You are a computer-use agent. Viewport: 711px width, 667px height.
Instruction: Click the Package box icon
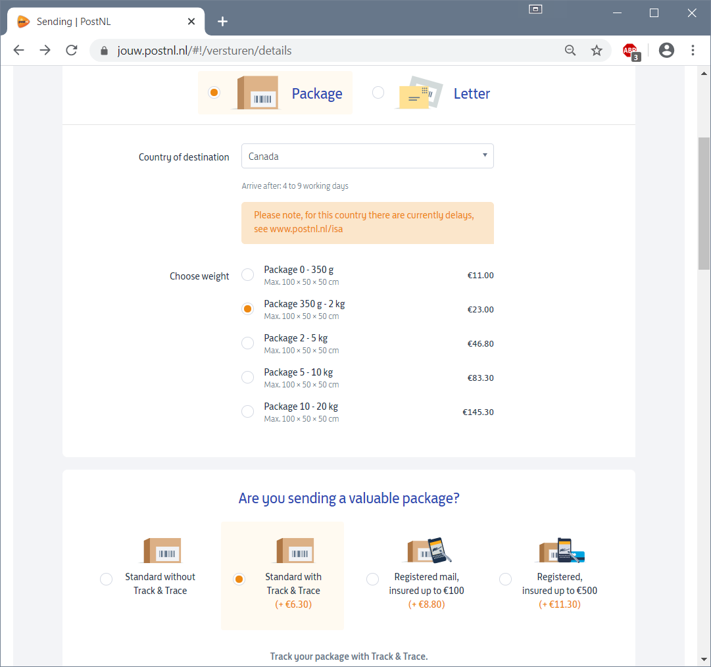pos(255,93)
